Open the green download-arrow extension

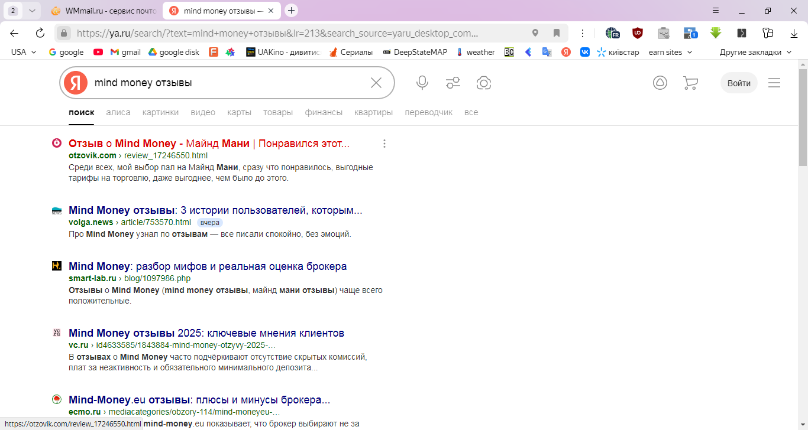click(716, 33)
